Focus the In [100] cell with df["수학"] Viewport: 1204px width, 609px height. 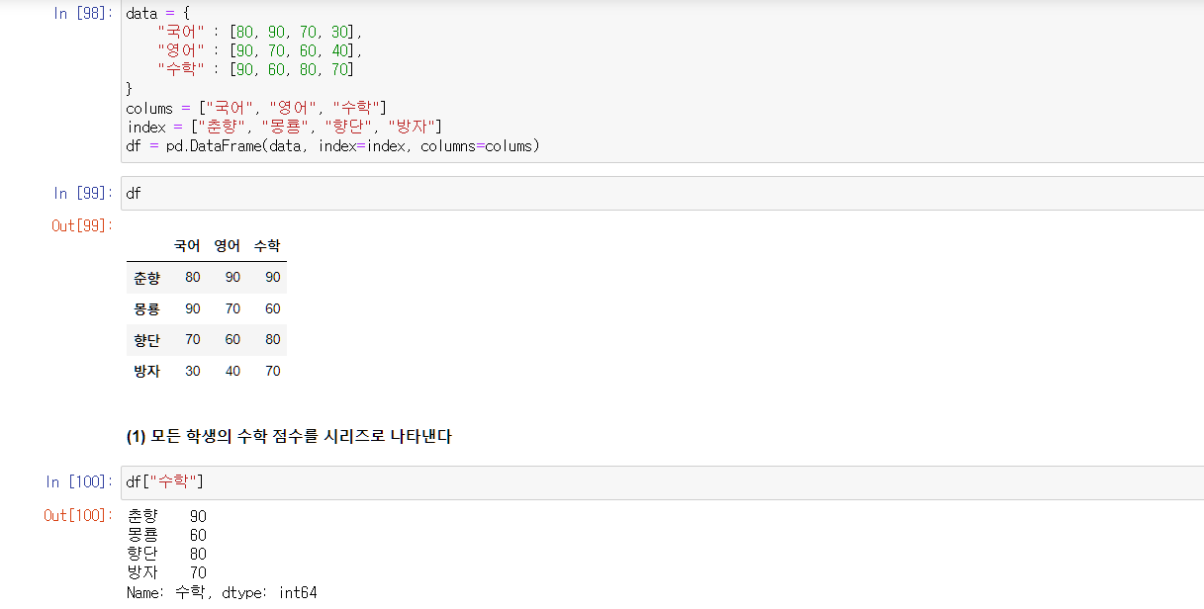[x=661, y=482]
